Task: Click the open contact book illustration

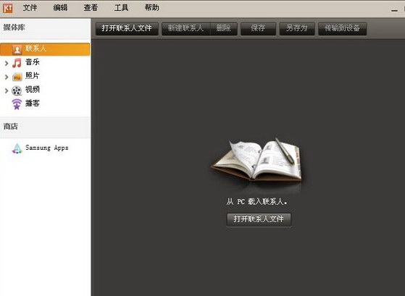Action: 257,159
